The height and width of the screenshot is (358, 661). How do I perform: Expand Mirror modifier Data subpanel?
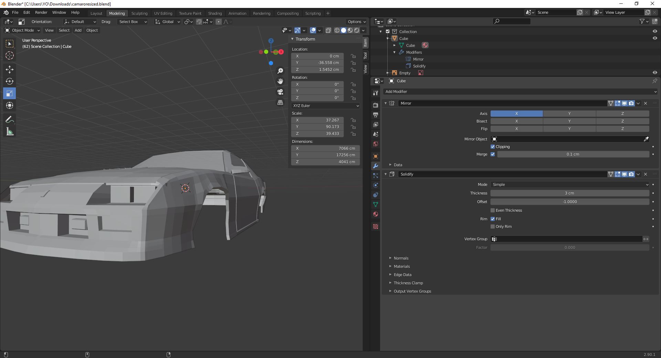click(x=398, y=165)
